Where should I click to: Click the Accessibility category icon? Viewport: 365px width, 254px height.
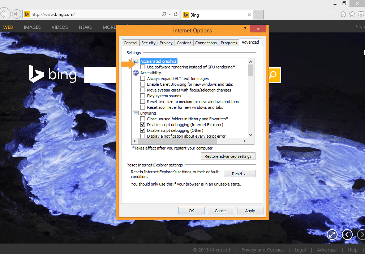(136, 73)
